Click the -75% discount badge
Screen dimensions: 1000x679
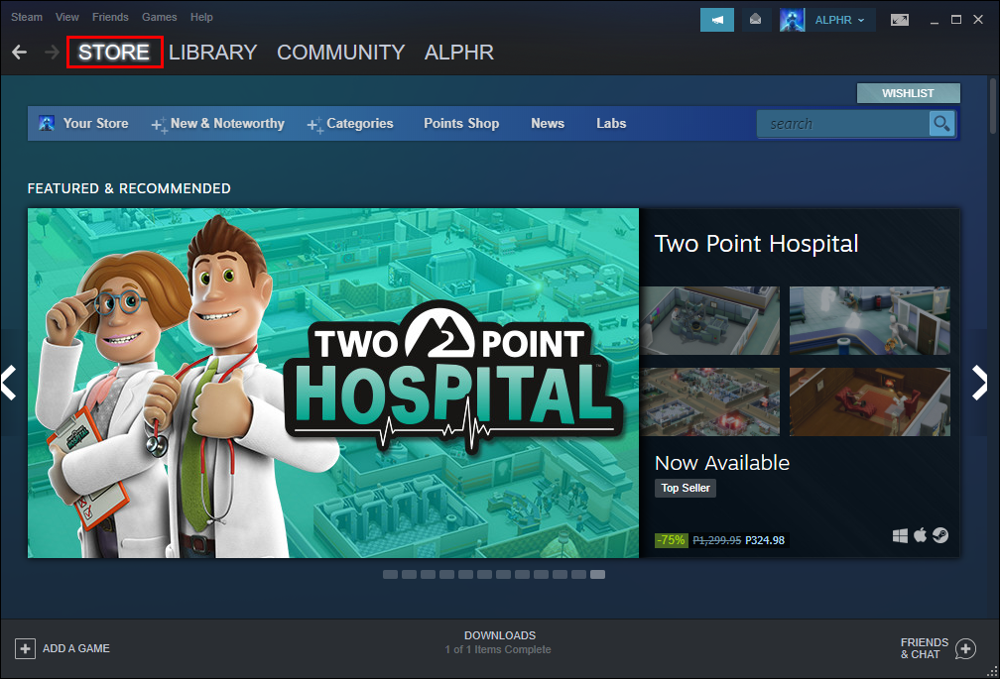coord(671,540)
